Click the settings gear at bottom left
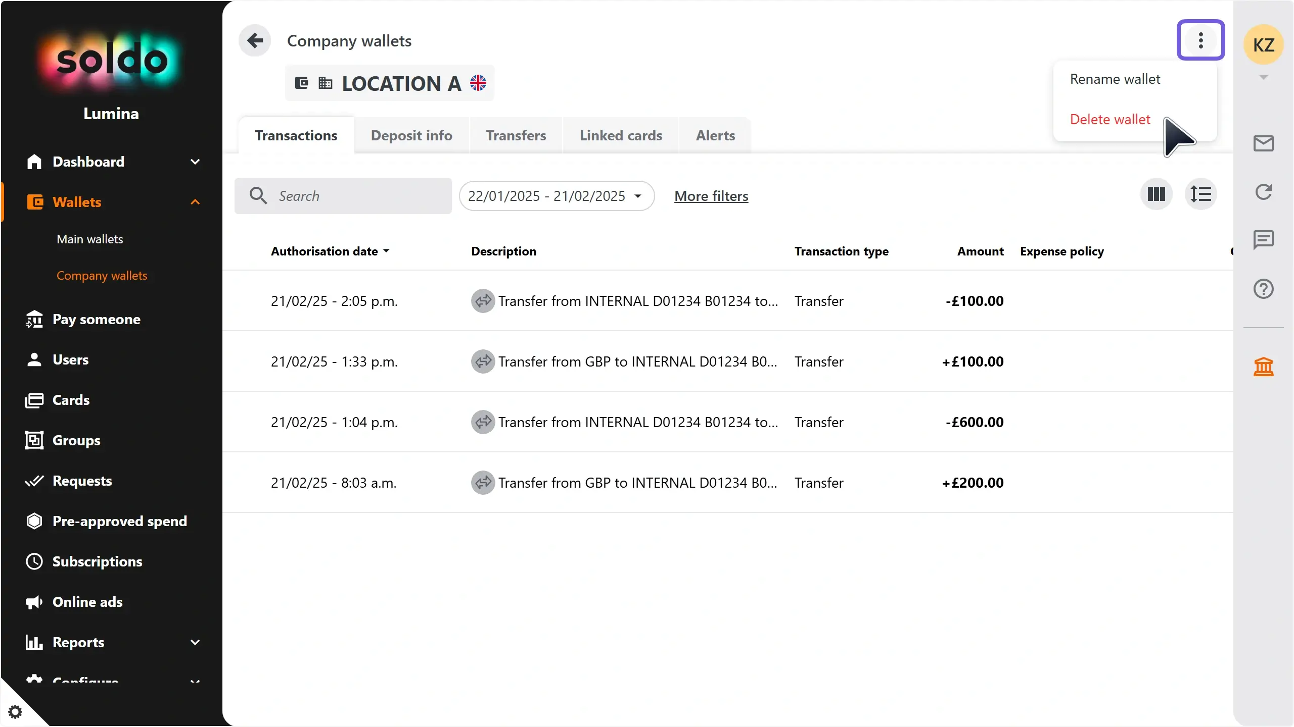This screenshot has width=1294, height=727. 15,712
